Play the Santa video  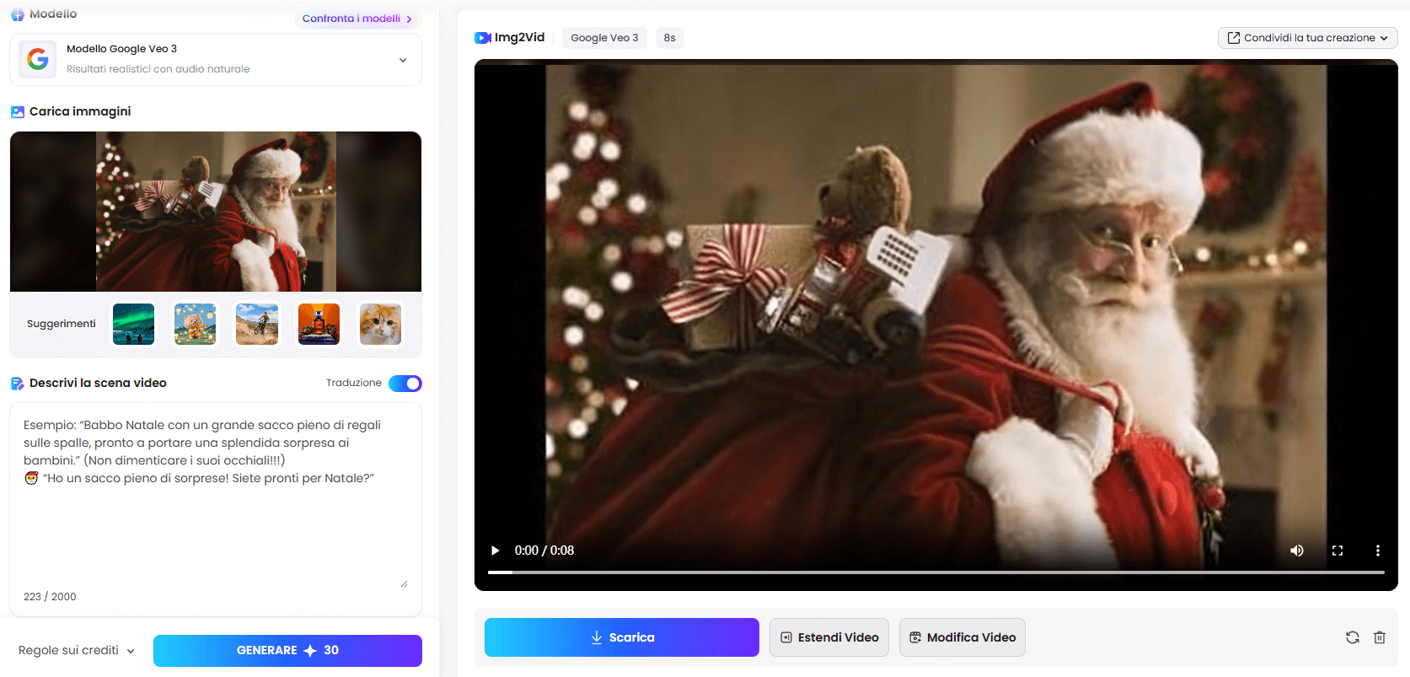[496, 551]
